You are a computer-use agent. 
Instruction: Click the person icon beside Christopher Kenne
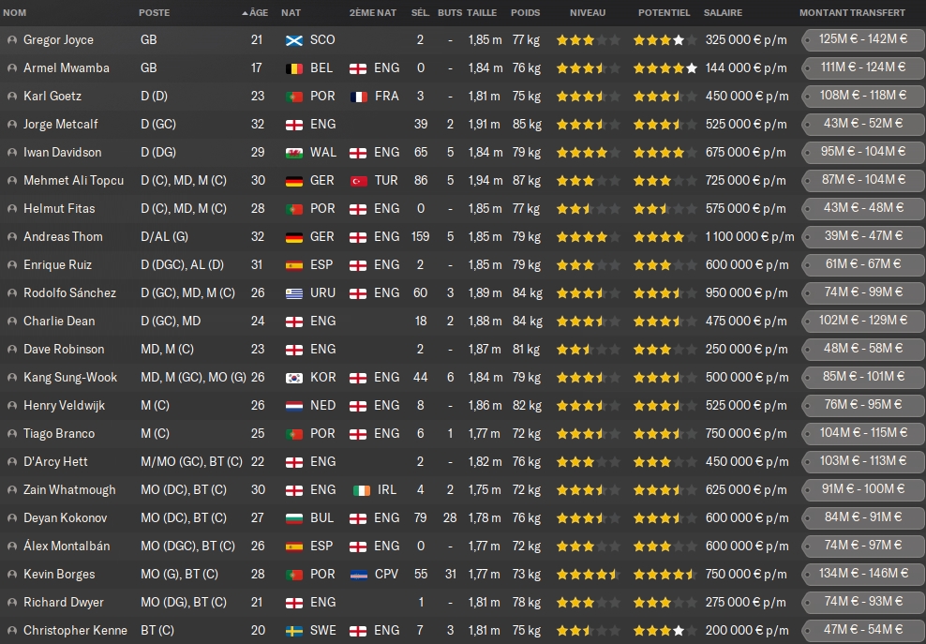pyautogui.click(x=12, y=631)
